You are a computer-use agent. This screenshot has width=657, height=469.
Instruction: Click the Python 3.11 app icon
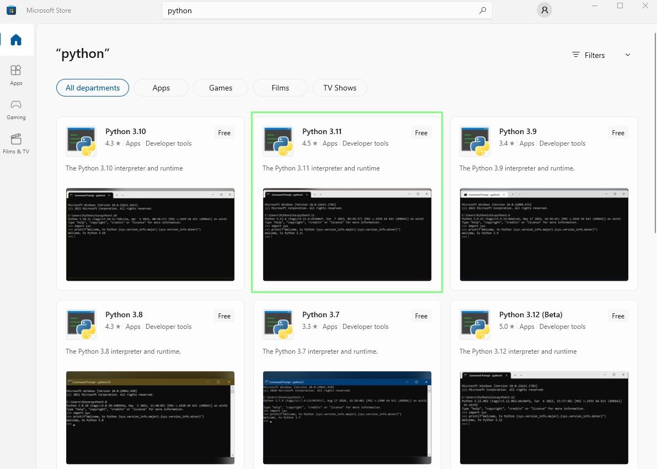tap(278, 141)
